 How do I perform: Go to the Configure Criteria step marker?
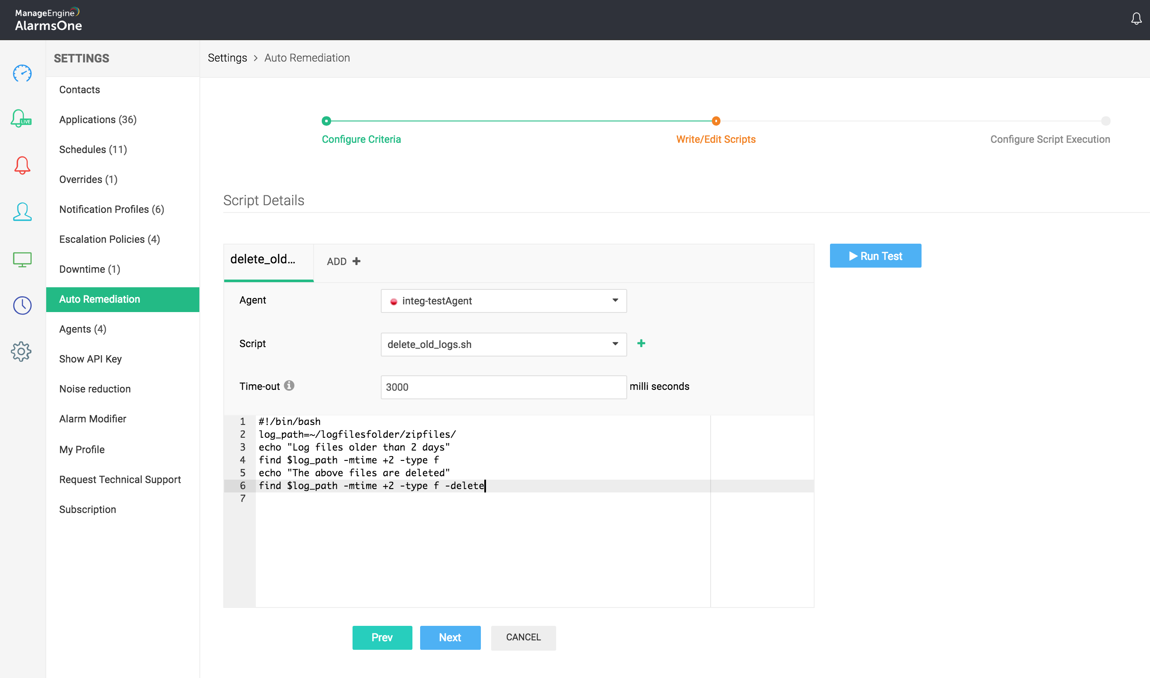326,121
